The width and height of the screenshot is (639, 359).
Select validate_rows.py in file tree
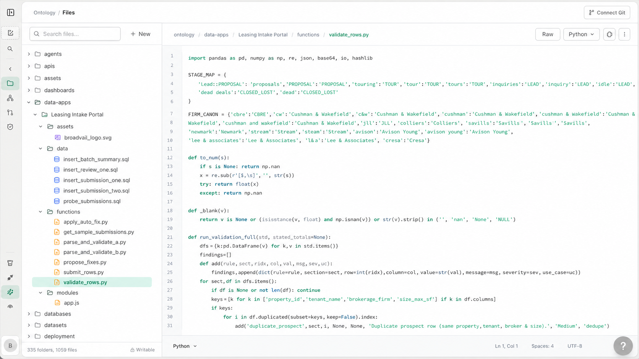92,282
